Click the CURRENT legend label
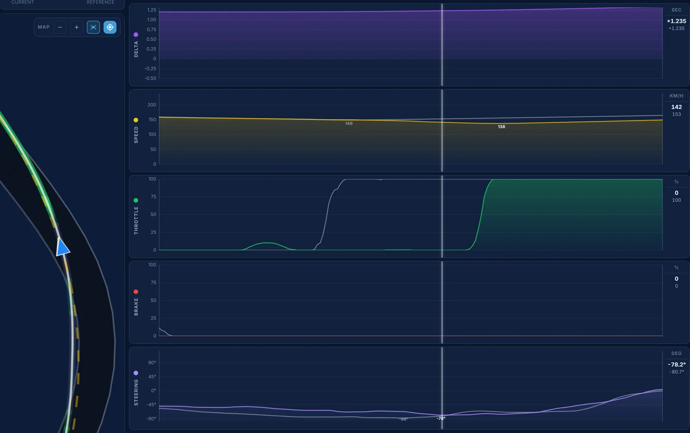This screenshot has height=433, width=690. (x=22, y=2)
